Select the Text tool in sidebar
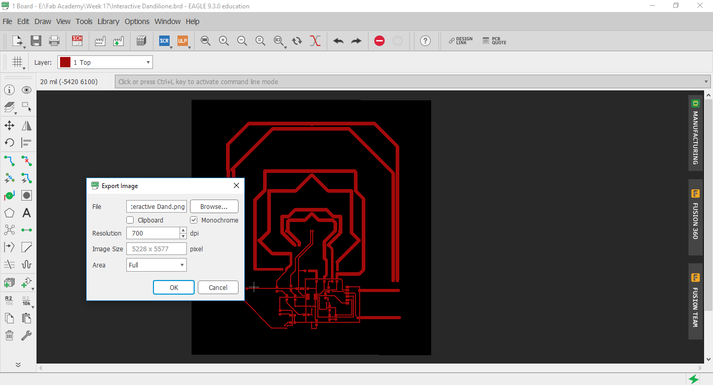Viewport: 713px width, 385px height. tap(27, 213)
